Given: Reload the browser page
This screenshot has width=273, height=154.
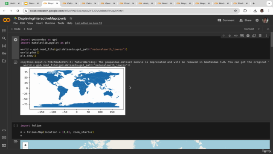Looking at the screenshot, I should click(x=18, y=11).
